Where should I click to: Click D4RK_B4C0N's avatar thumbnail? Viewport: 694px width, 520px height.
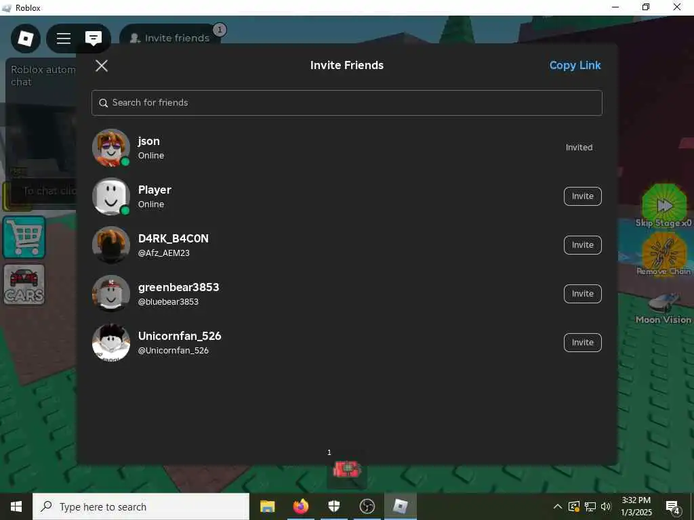[110, 245]
